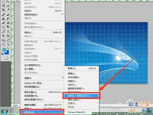This screenshot has width=153, height=115.
Task: Open 文字(Y)... preferences
Action: tap(81, 103)
